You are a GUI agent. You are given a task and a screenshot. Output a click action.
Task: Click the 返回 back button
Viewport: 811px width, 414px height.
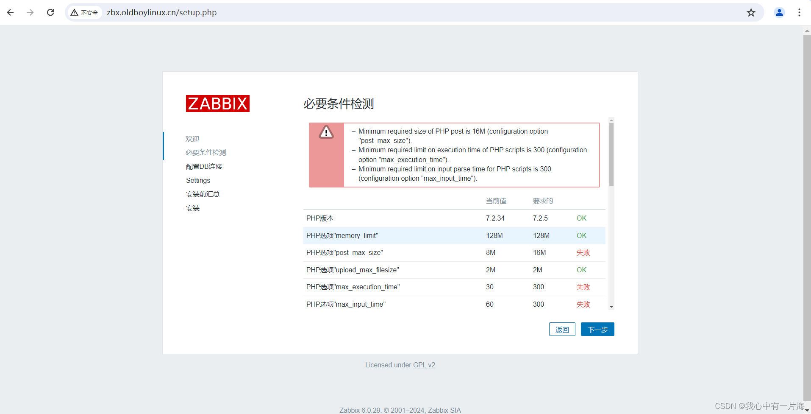click(562, 329)
